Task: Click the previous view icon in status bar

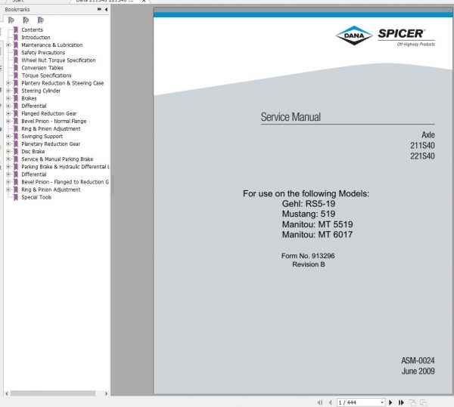Action: click(412, 402)
